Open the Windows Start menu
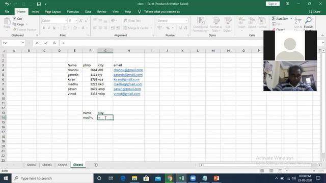The width and height of the screenshot is (326, 183). pos(6,178)
